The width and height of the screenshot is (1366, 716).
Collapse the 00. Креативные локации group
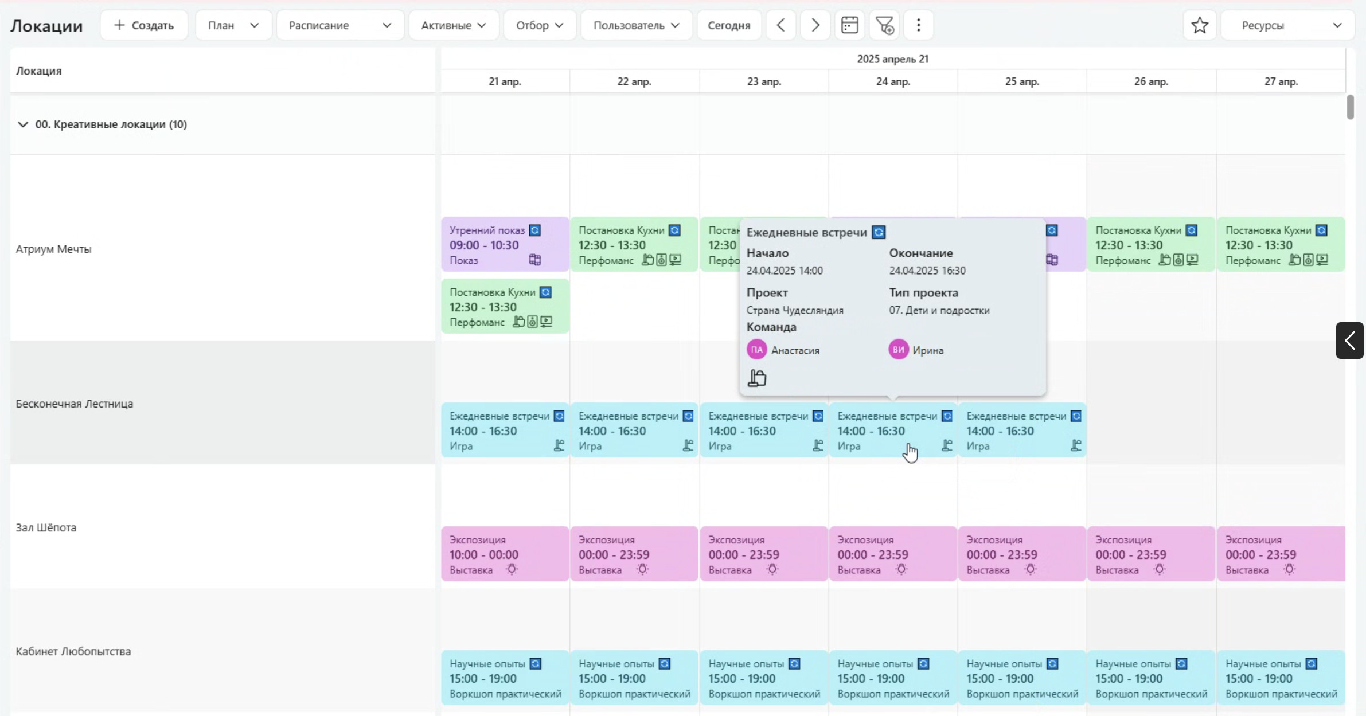pyautogui.click(x=23, y=124)
